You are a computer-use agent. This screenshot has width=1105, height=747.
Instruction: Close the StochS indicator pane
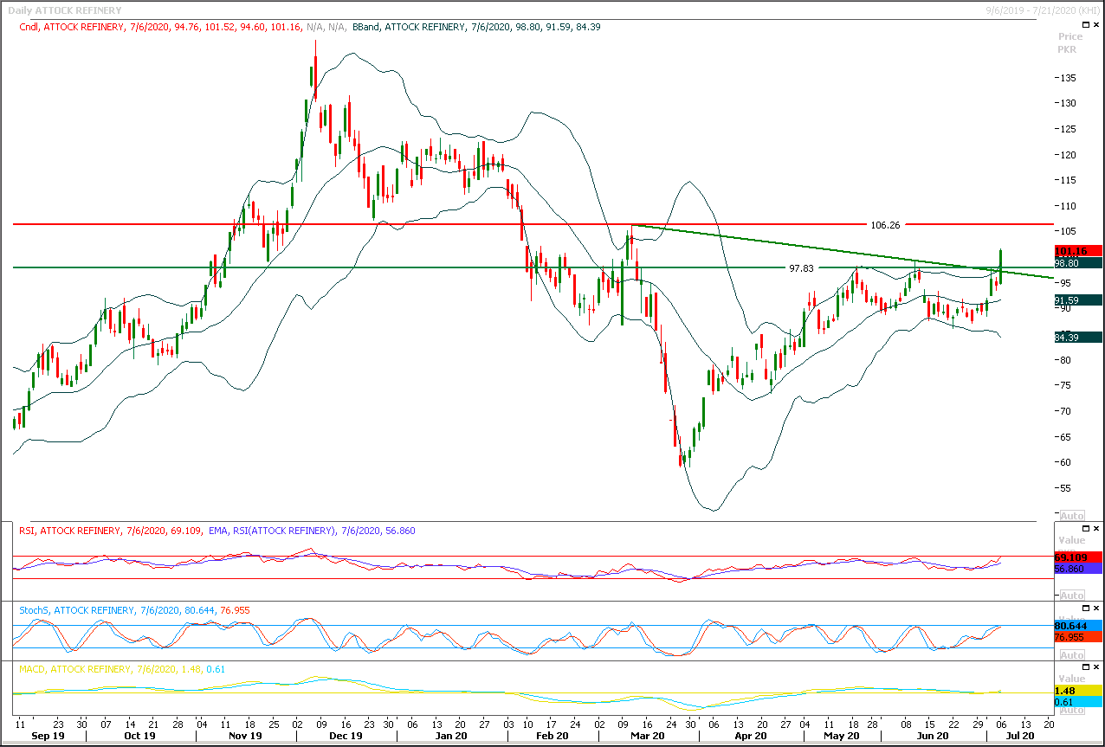pos(1096,609)
